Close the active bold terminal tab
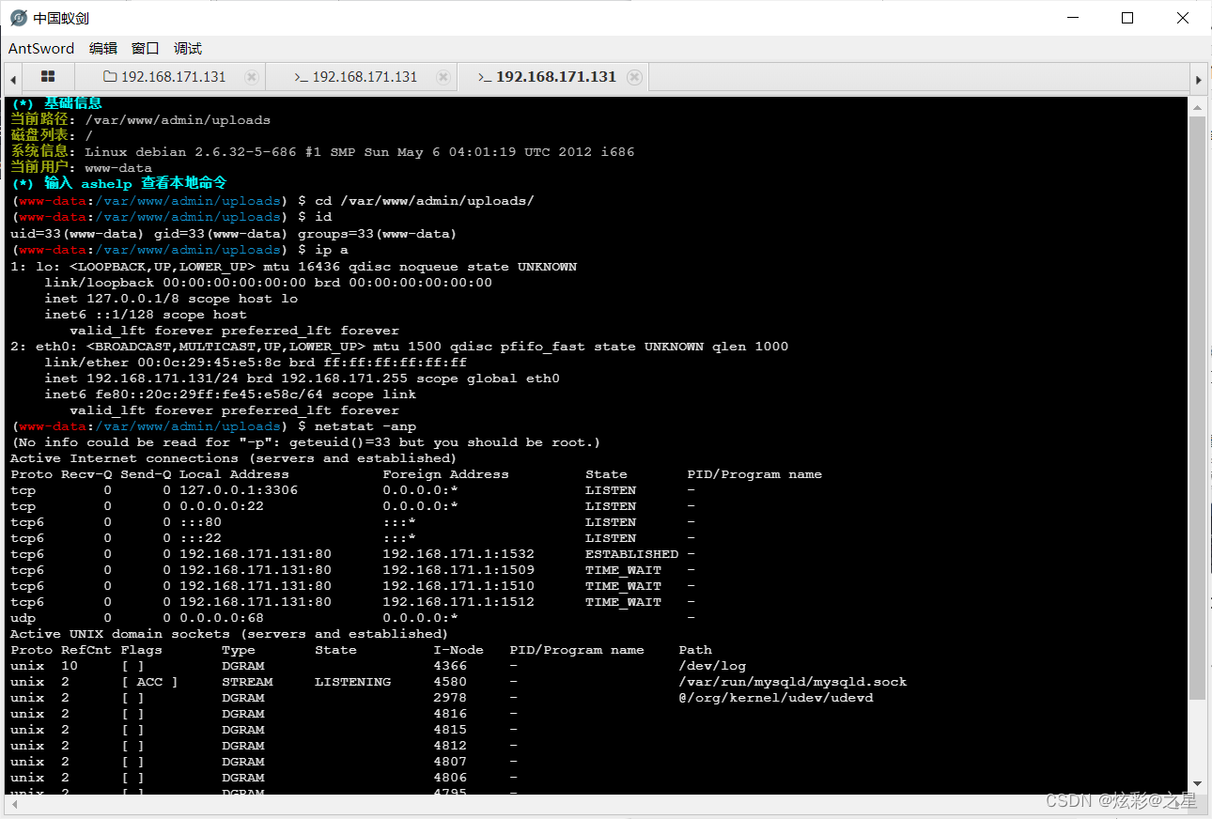This screenshot has width=1212, height=819. (635, 77)
